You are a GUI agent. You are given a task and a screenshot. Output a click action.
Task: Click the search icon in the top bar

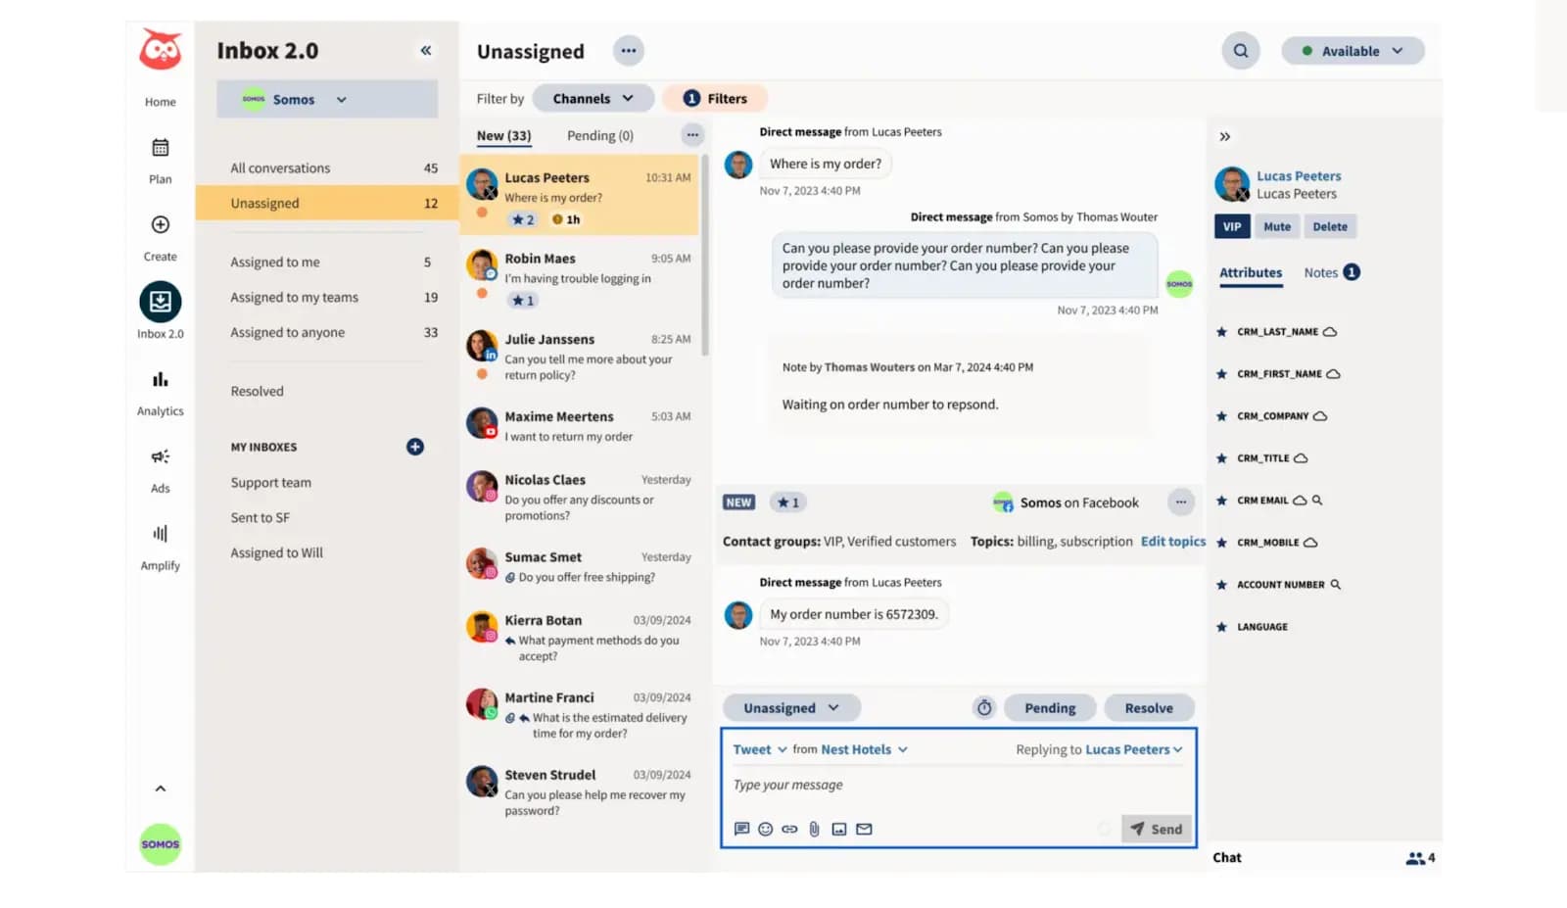coord(1240,50)
